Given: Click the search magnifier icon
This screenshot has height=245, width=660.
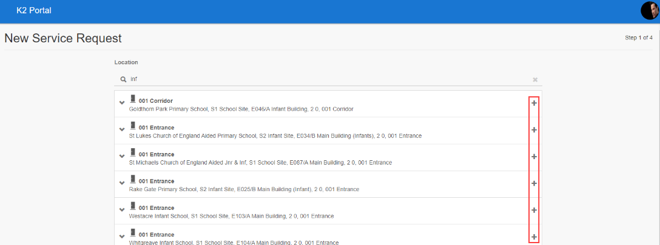Looking at the screenshot, I should [123, 79].
